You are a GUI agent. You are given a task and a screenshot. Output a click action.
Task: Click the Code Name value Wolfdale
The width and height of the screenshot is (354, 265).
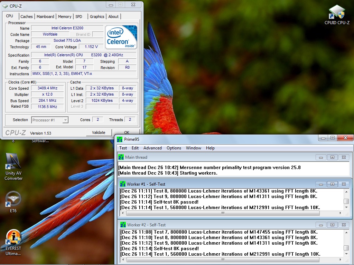[50, 34]
